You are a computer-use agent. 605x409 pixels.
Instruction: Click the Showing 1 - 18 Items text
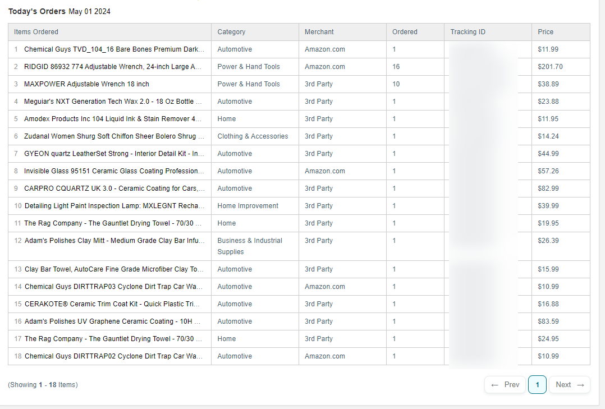pos(43,385)
